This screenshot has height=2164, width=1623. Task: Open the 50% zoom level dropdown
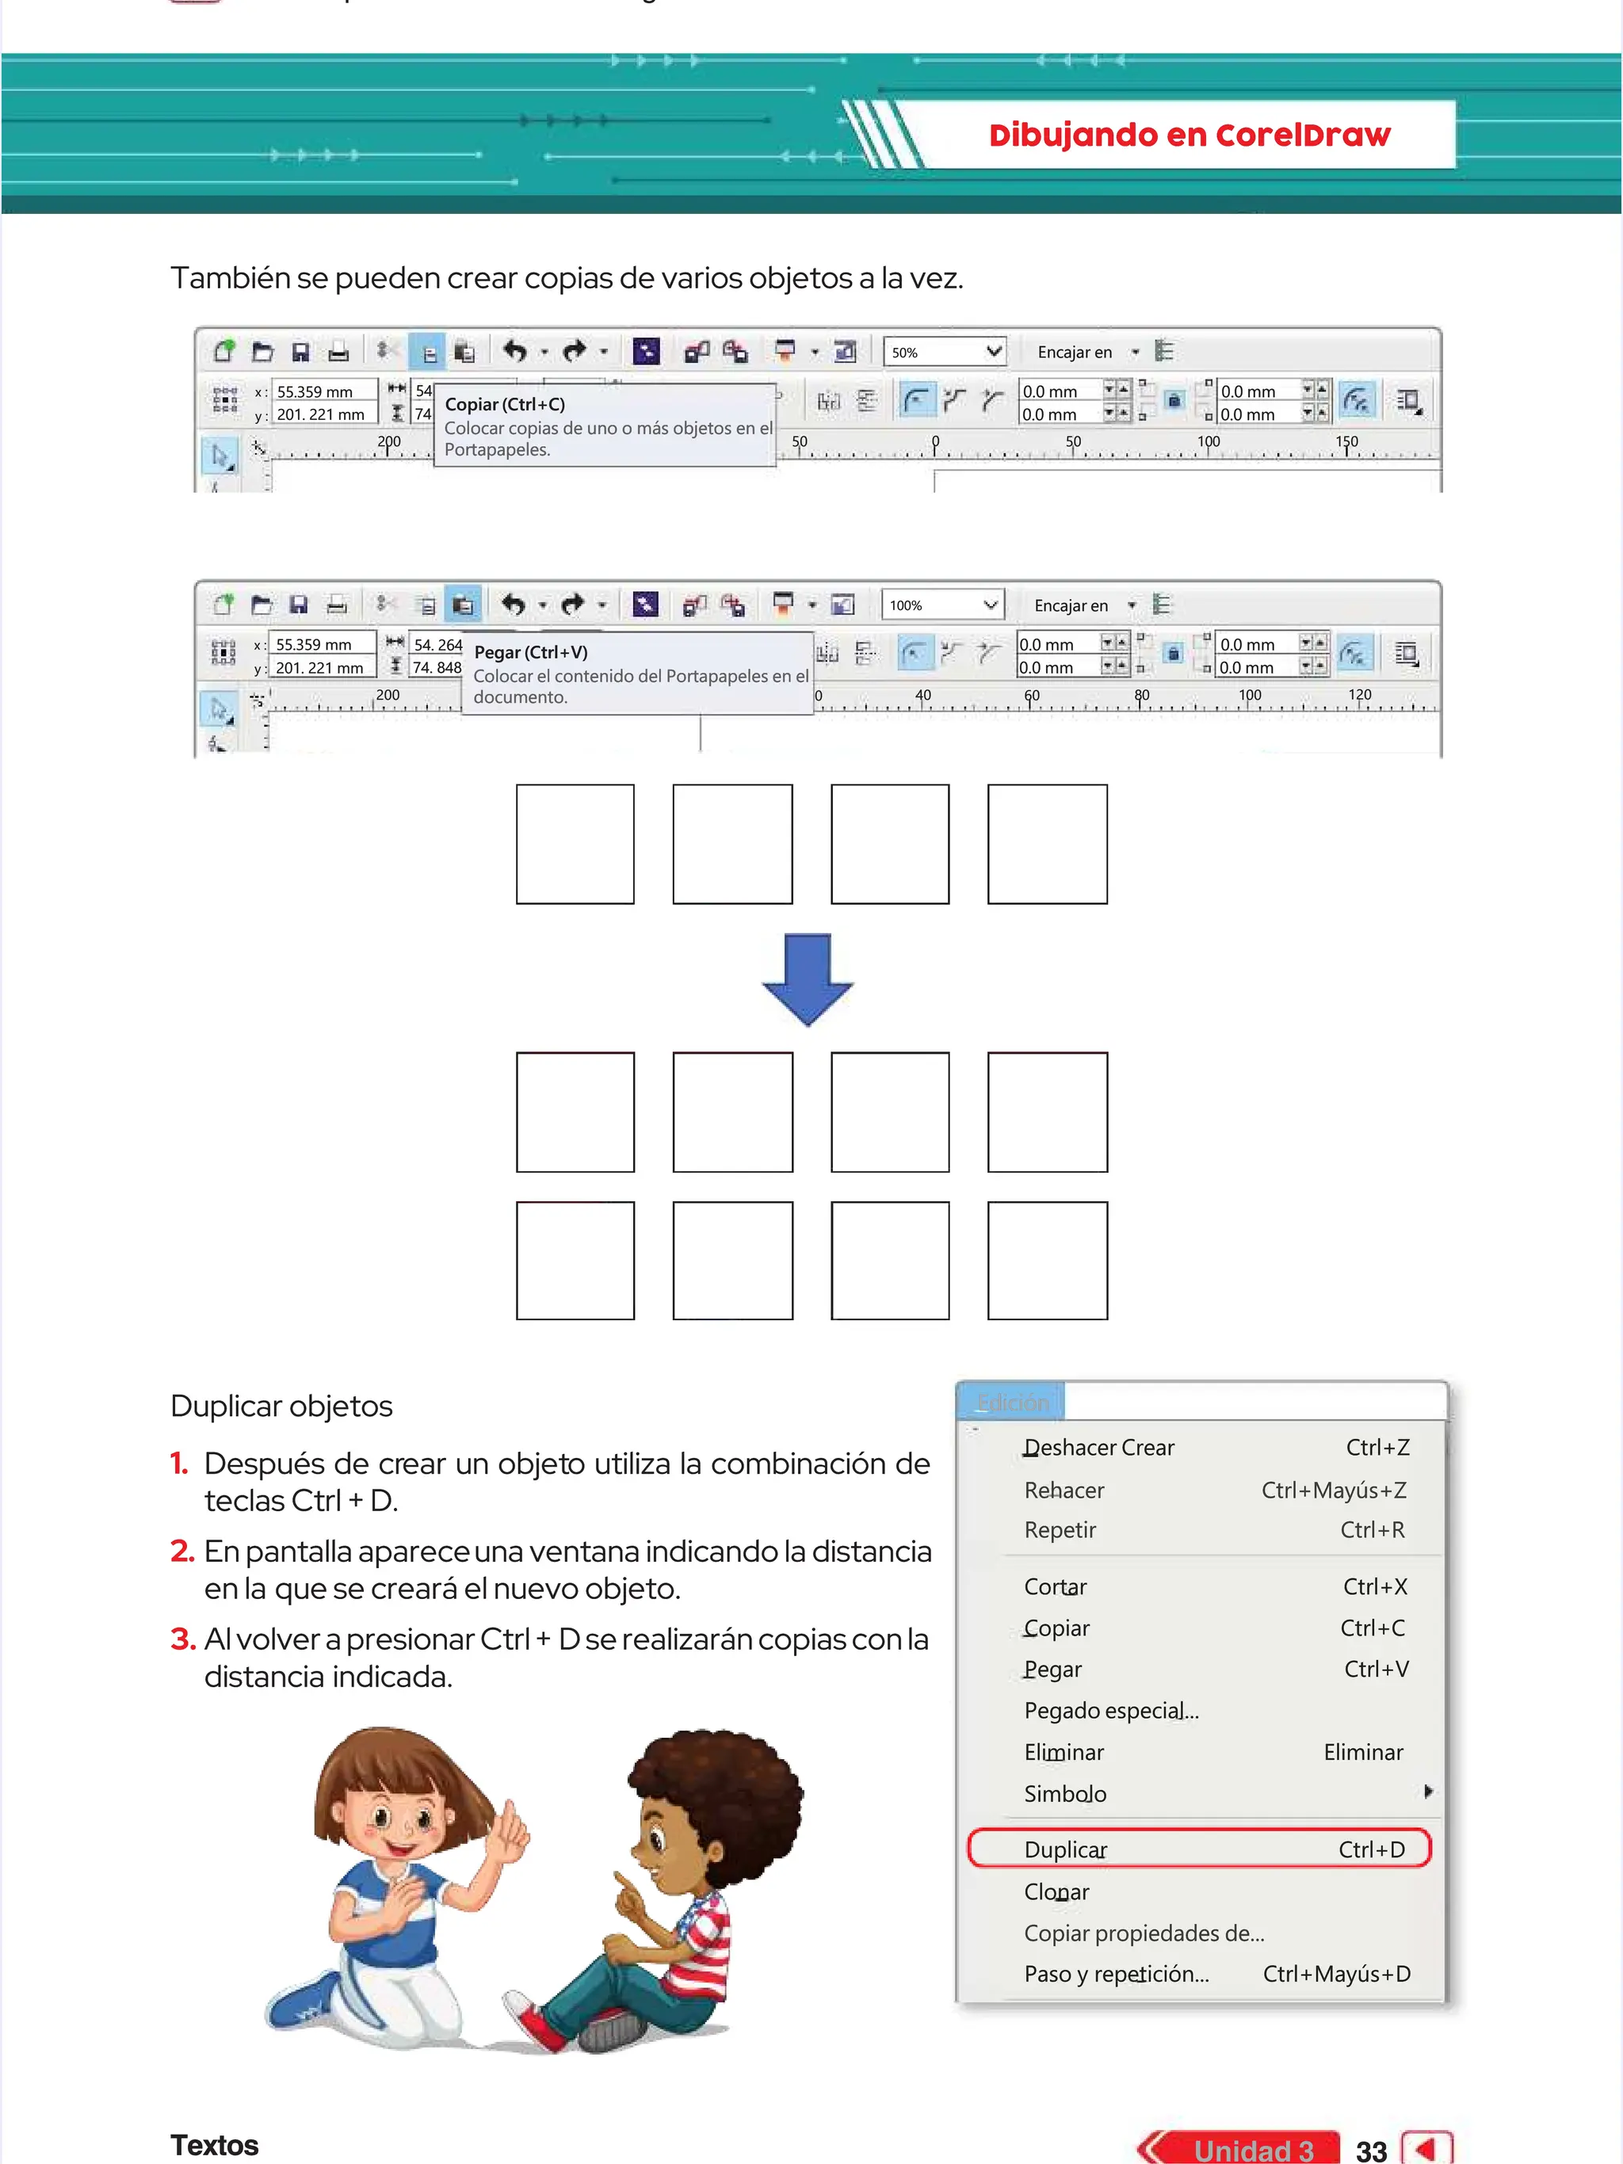click(x=994, y=352)
